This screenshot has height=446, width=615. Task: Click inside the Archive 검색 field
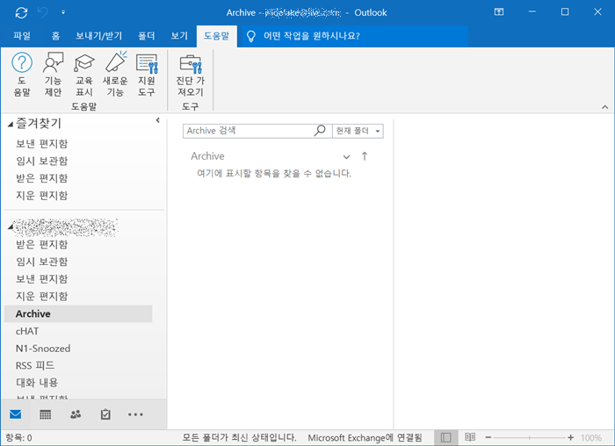pyautogui.click(x=248, y=131)
